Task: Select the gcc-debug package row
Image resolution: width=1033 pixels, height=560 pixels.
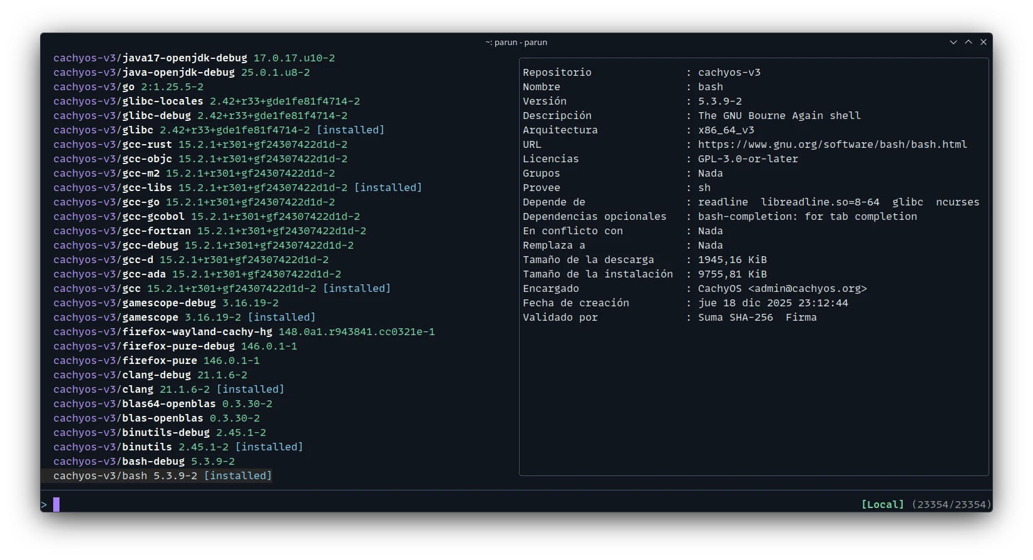Action: tap(203, 246)
